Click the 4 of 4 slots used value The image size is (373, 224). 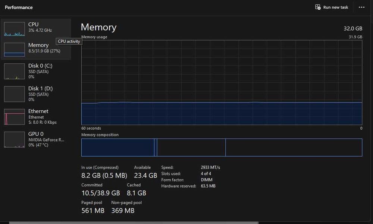coord(206,174)
